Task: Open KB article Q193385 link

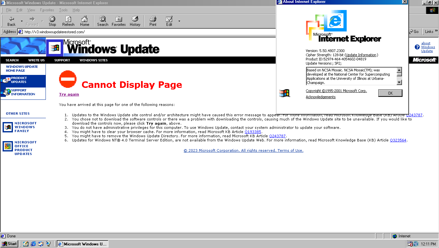Action: point(253,132)
